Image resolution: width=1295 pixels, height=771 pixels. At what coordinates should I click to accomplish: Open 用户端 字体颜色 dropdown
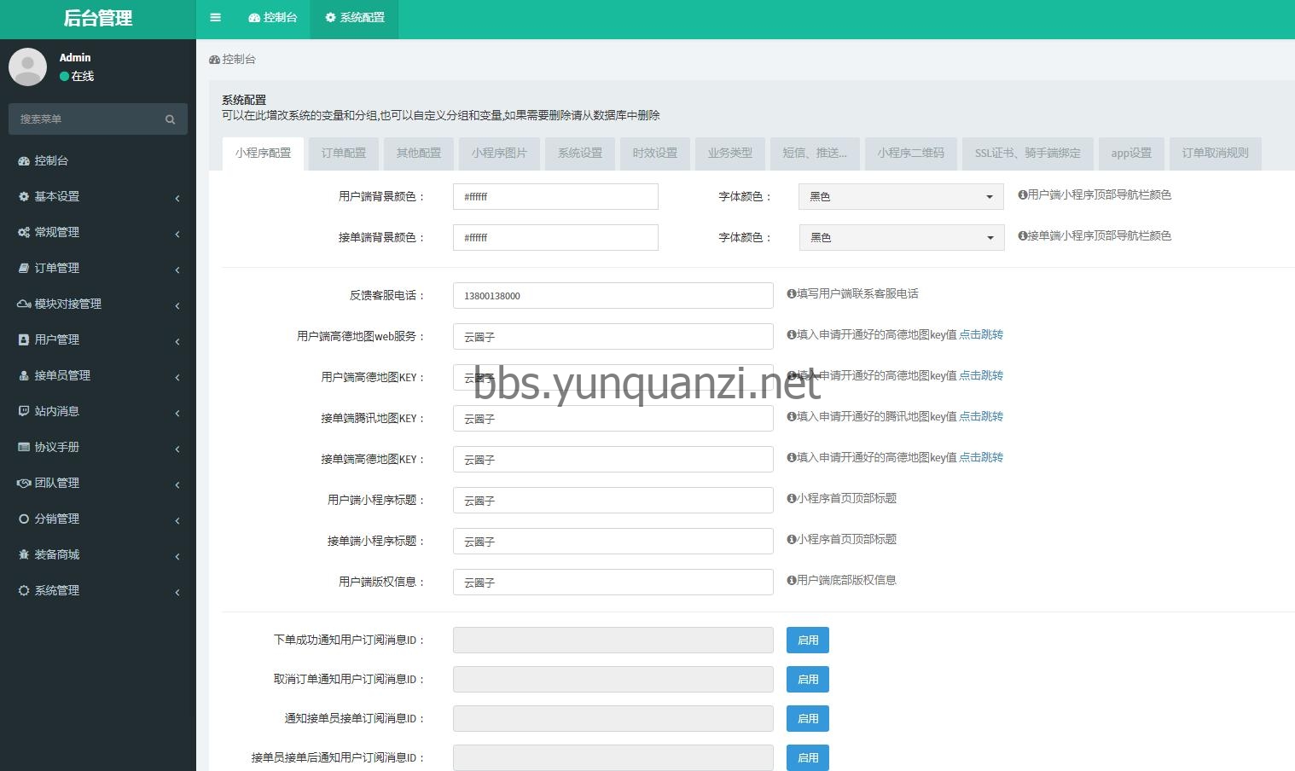pos(901,196)
